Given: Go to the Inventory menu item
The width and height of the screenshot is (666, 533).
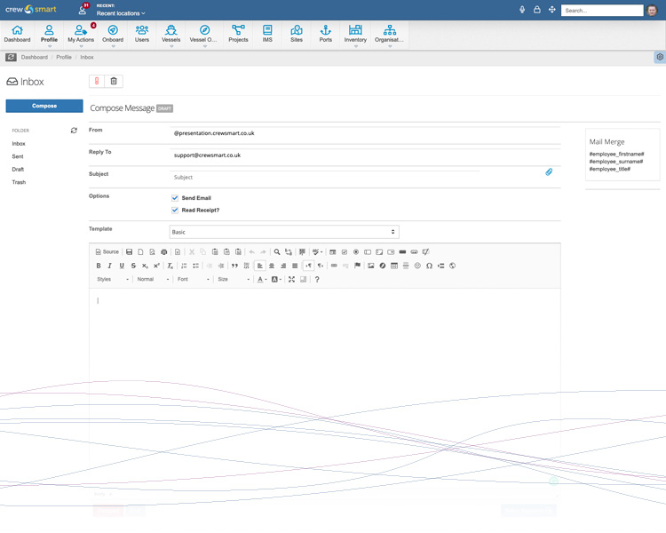Looking at the screenshot, I should (355, 35).
